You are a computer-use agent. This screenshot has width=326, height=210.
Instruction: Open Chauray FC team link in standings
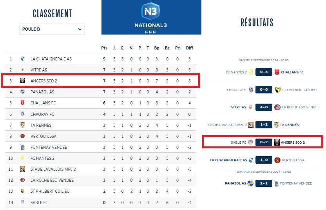coord(42,114)
